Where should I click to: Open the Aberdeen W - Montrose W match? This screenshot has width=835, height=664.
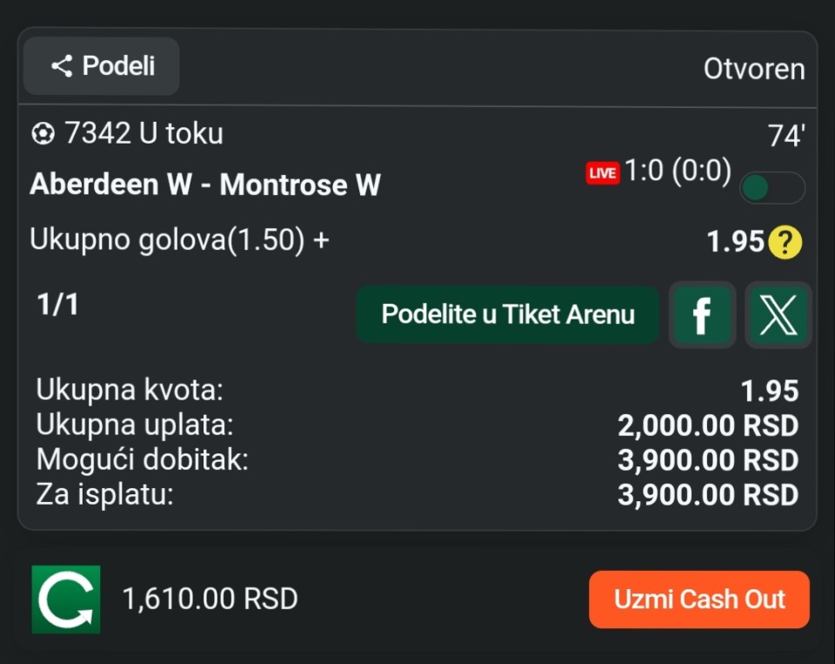point(205,184)
